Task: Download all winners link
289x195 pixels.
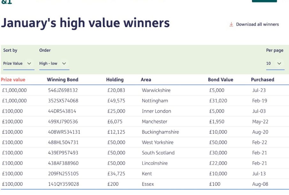Action: point(257,24)
